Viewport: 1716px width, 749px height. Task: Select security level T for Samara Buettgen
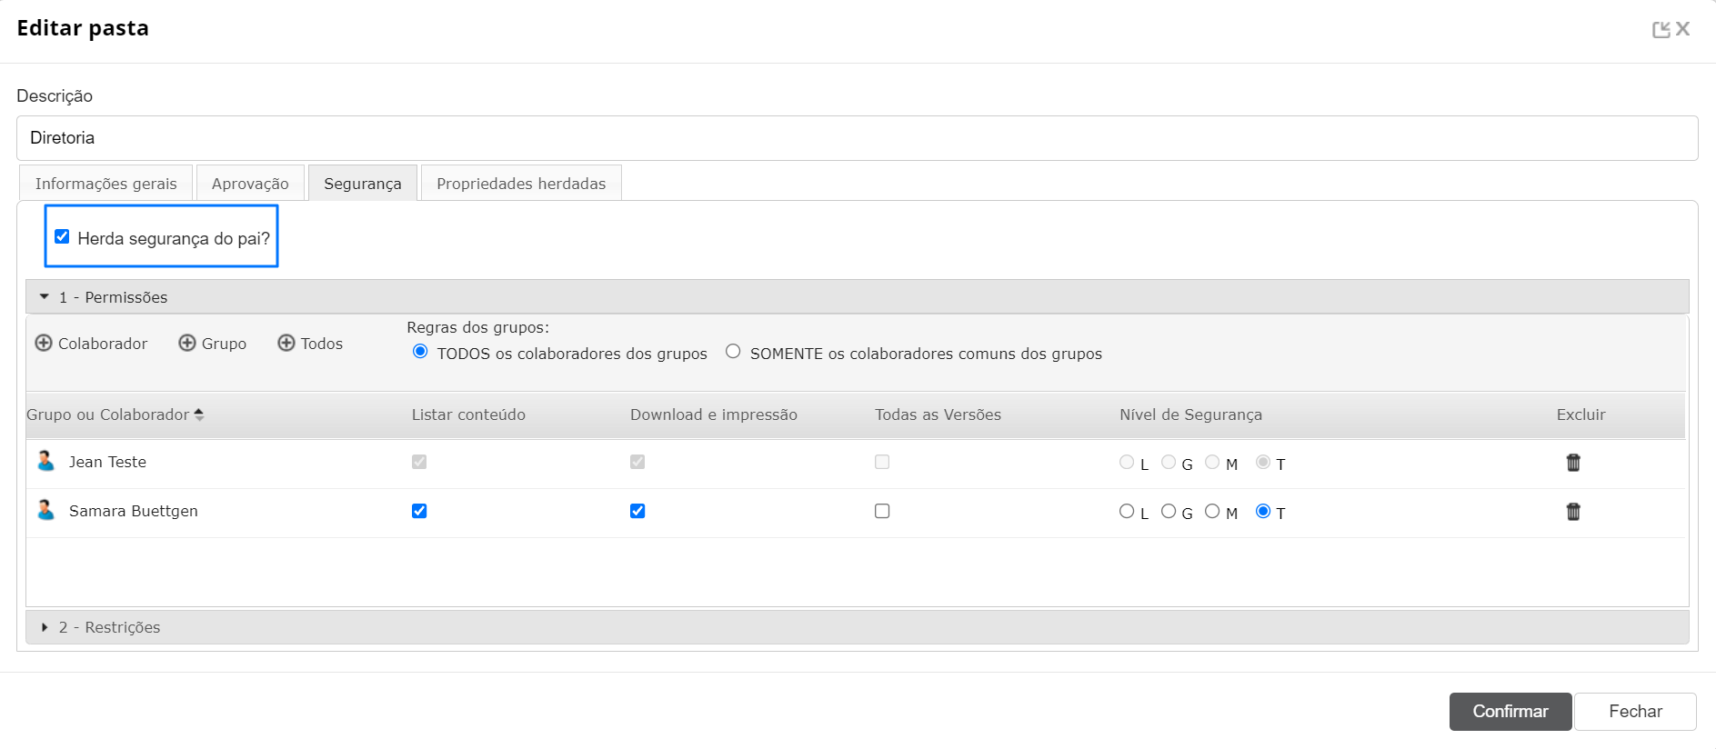point(1263,511)
